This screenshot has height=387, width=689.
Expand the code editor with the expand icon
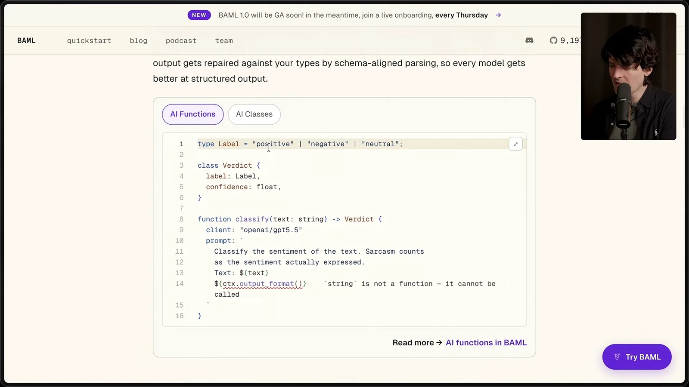click(x=515, y=144)
